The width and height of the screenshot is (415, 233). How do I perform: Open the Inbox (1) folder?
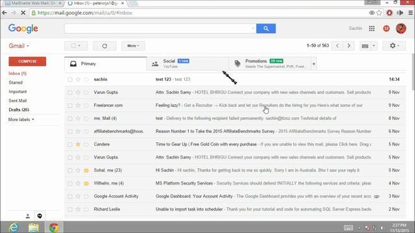click(x=18, y=73)
